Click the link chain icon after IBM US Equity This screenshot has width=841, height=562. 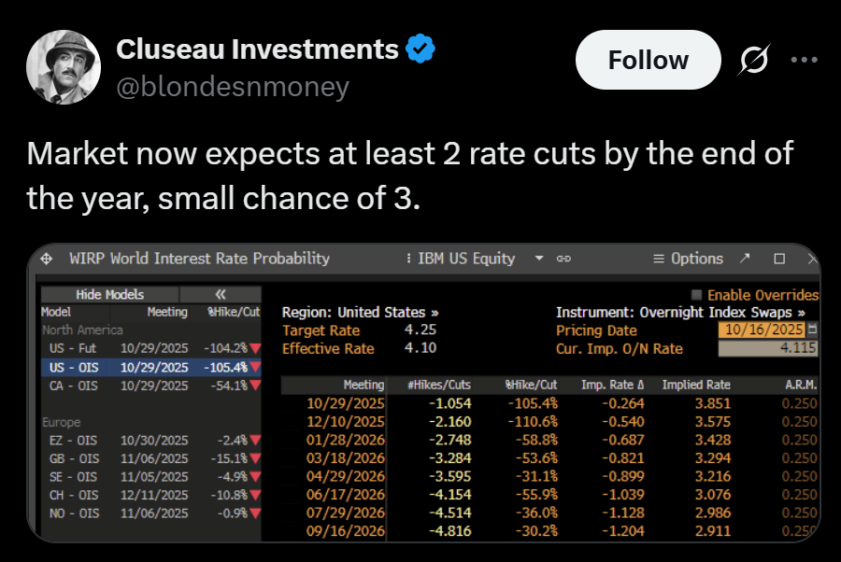click(563, 259)
